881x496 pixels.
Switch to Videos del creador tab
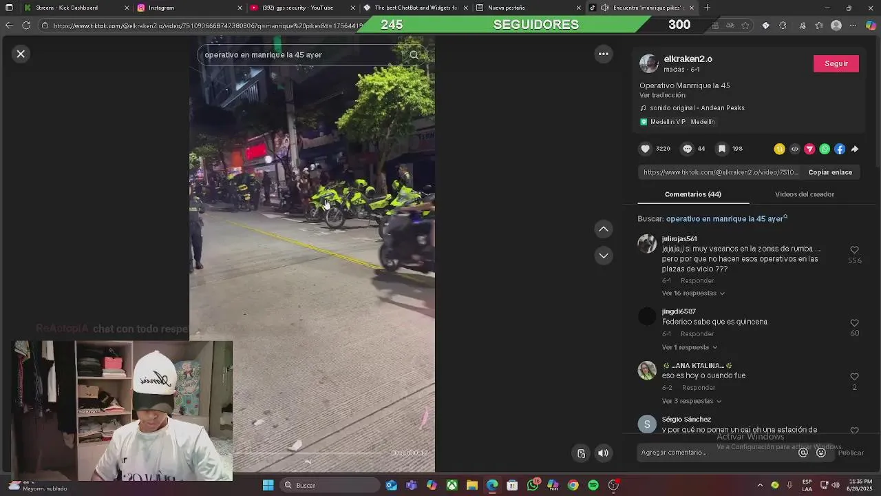coord(805,194)
